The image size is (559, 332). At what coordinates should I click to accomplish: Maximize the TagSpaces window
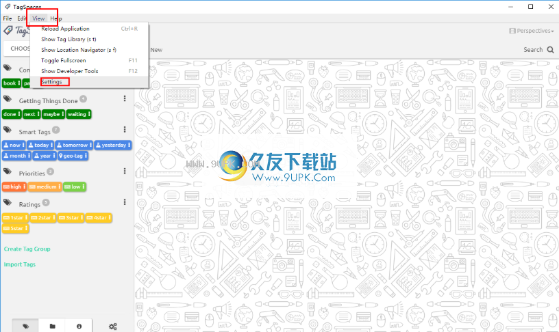530,7
